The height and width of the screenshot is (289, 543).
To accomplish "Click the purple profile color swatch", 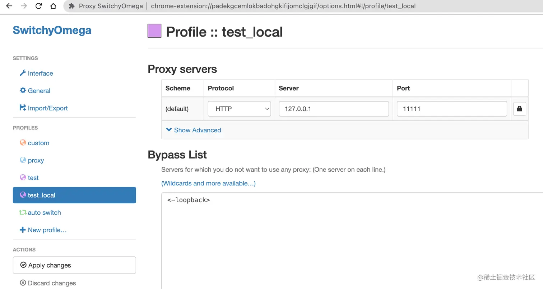I will coord(154,31).
